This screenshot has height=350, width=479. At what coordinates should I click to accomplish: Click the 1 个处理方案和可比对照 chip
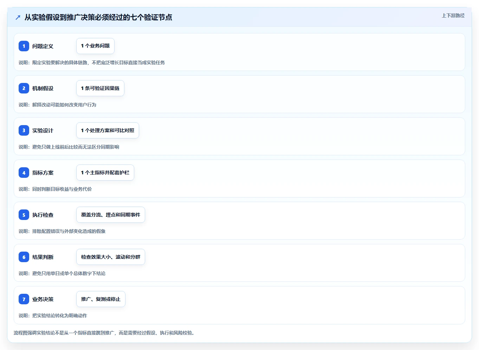[x=108, y=130]
